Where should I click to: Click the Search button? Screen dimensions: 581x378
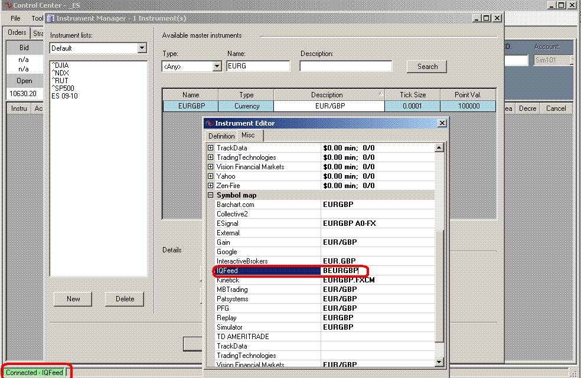pos(427,67)
